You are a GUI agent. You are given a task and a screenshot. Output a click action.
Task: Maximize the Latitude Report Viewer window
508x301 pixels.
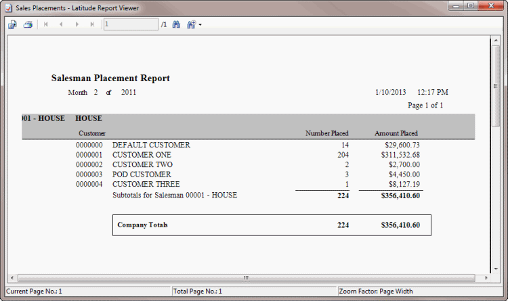470,6
